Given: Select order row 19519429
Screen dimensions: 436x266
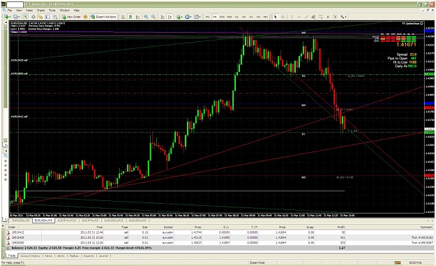Looking at the screenshot, I should pyautogui.click(x=220, y=237).
